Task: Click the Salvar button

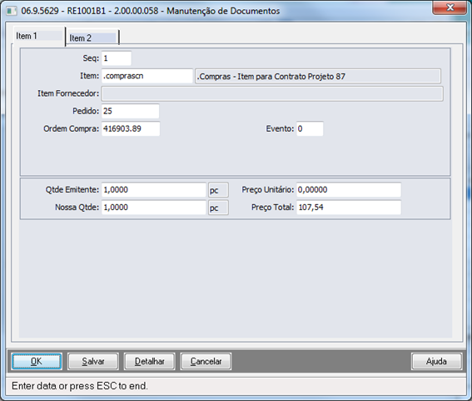Action: tap(93, 361)
